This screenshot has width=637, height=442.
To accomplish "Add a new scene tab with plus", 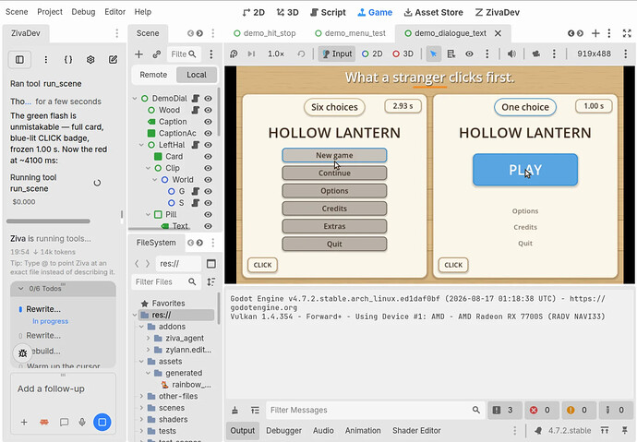I will (x=595, y=33).
